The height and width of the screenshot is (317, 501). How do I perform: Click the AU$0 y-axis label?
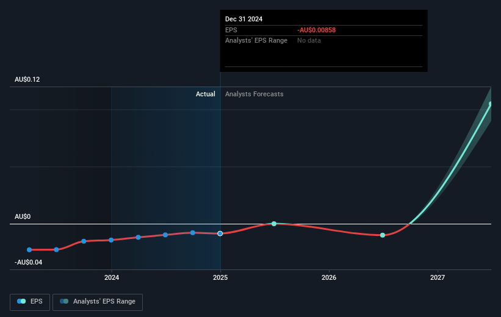click(x=23, y=217)
